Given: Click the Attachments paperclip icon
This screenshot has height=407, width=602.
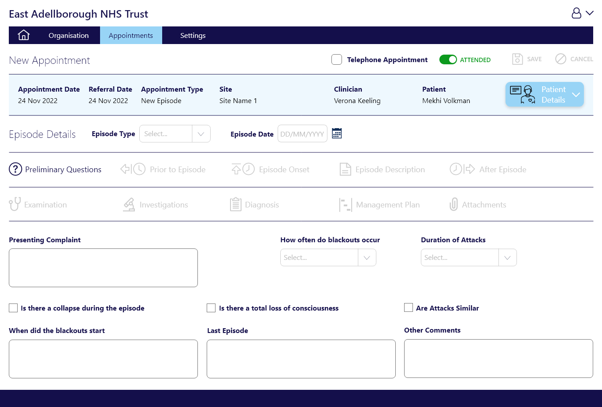Looking at the screenshot, I should click(453, 204).
